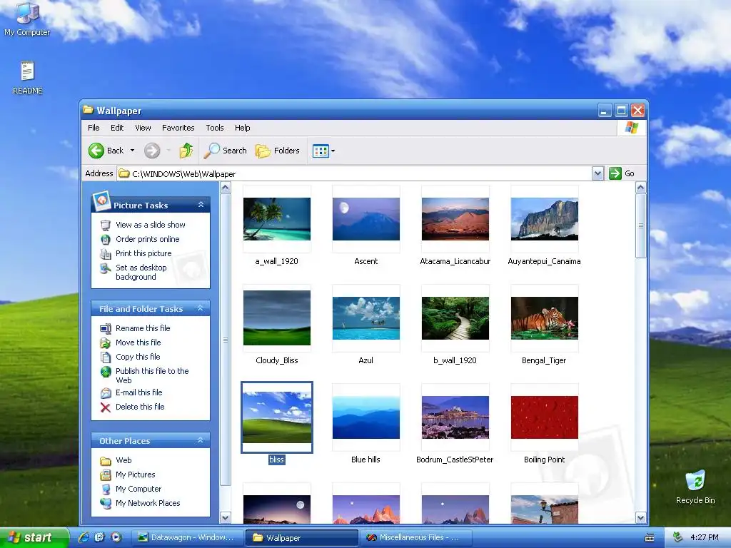This screenshot has height=548, width=731.
Task: Open the Favorites menu
Action: (x=178, y=128)
